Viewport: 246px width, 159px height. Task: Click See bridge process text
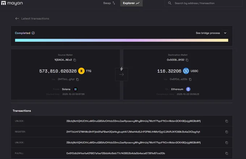[x=208, y=33]
